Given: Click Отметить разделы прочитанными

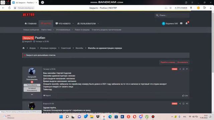Looking at the screenshot, I should point(106,30).
